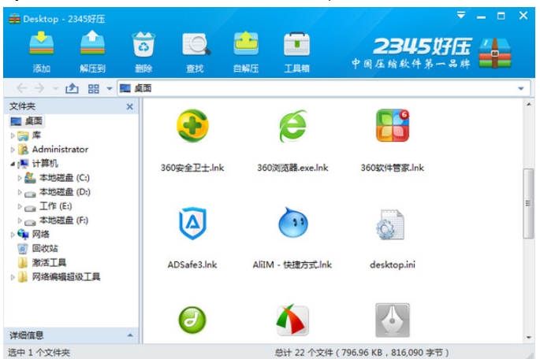Select 本地磁盘 (D:) drive
This screenshot has width=540, height=359.
[58, 192]
